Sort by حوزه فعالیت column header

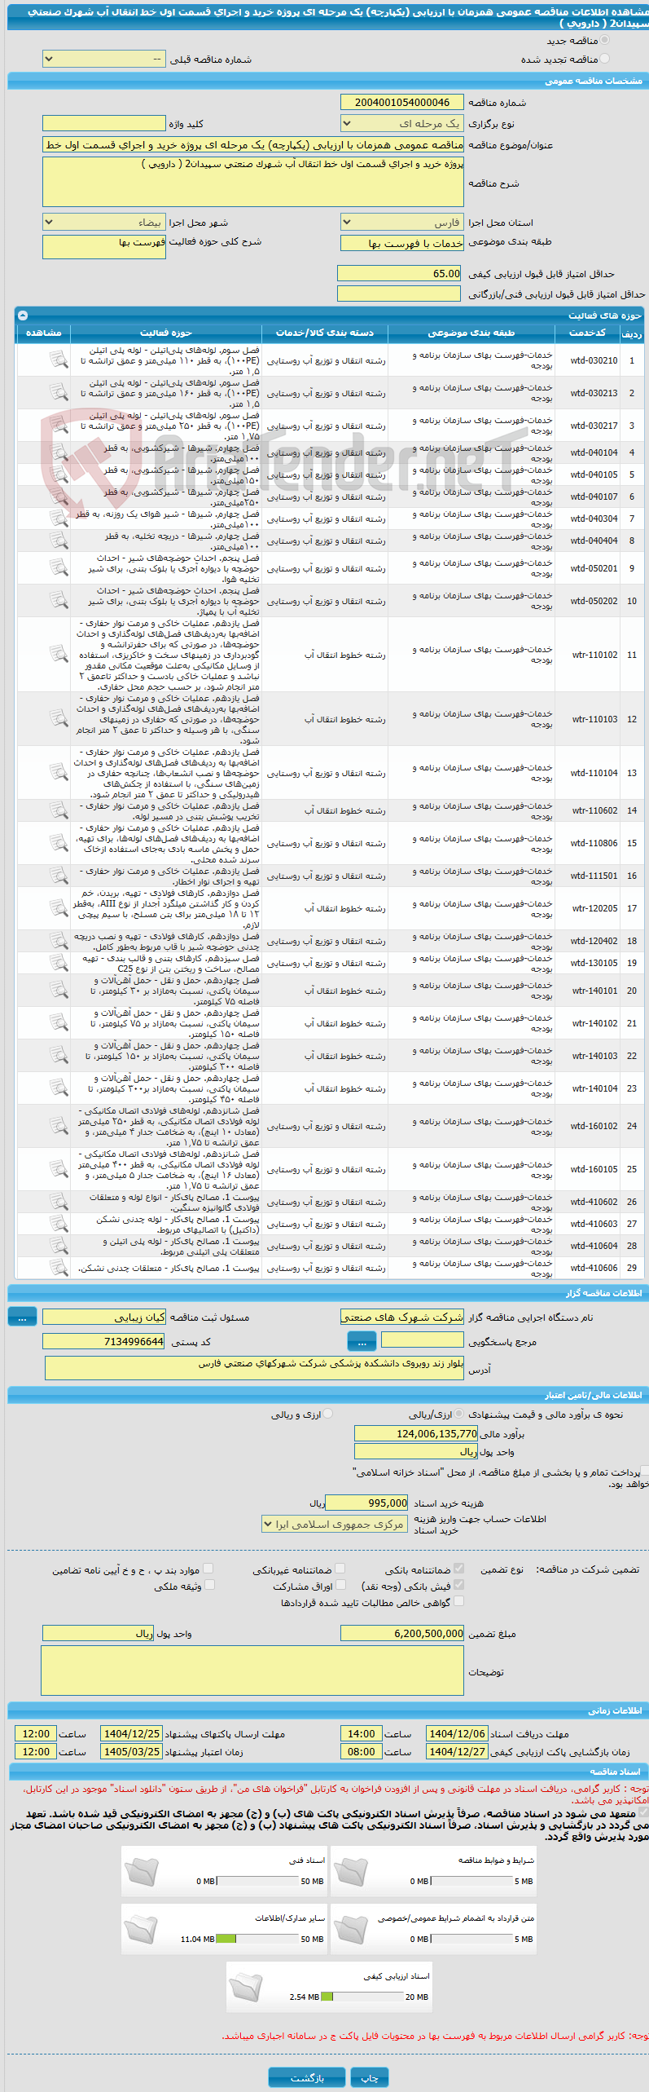pos(165,333)
